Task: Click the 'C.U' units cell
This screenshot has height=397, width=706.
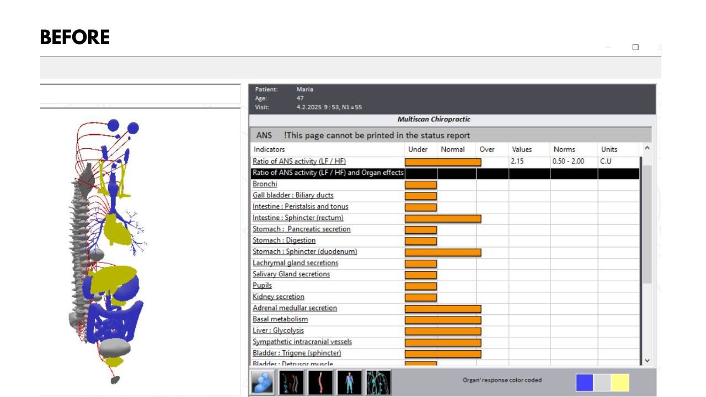Action: (606, 162)
